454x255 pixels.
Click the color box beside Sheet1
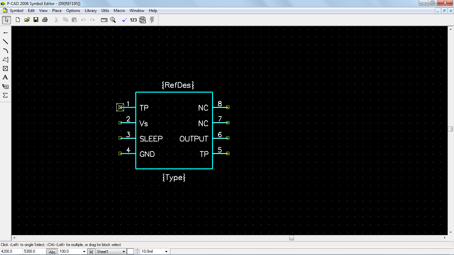coord(131,252)
